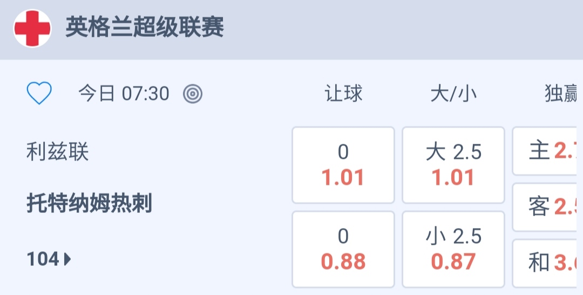Image resolution: width=583 pixels, height=295 pixels.
Task: Pick the 让球 0 odds at 1.01
Action: [343, 165]
